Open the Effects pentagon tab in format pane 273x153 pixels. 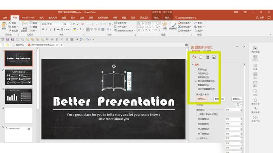[x=200, y=57]
